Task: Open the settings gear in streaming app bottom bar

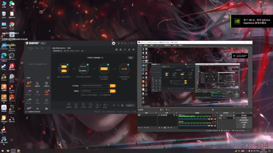Action: (x=123, y=105)
